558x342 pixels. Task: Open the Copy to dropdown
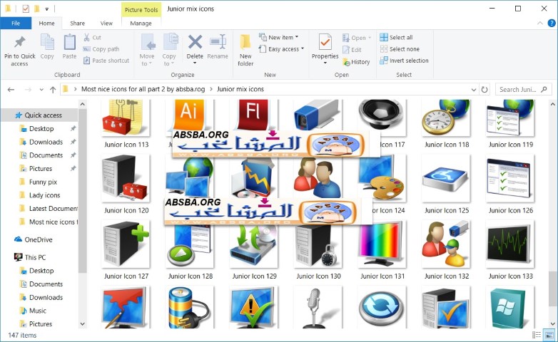[169, 50]
